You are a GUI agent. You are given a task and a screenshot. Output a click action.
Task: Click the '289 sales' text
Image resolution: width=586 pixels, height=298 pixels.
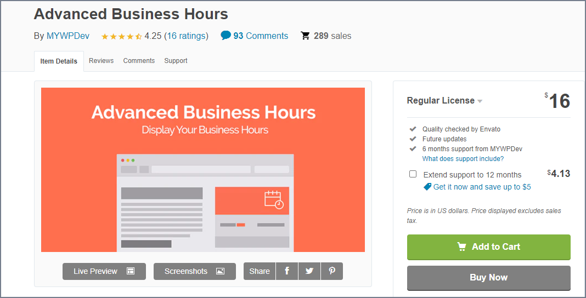tap(333, 36)
